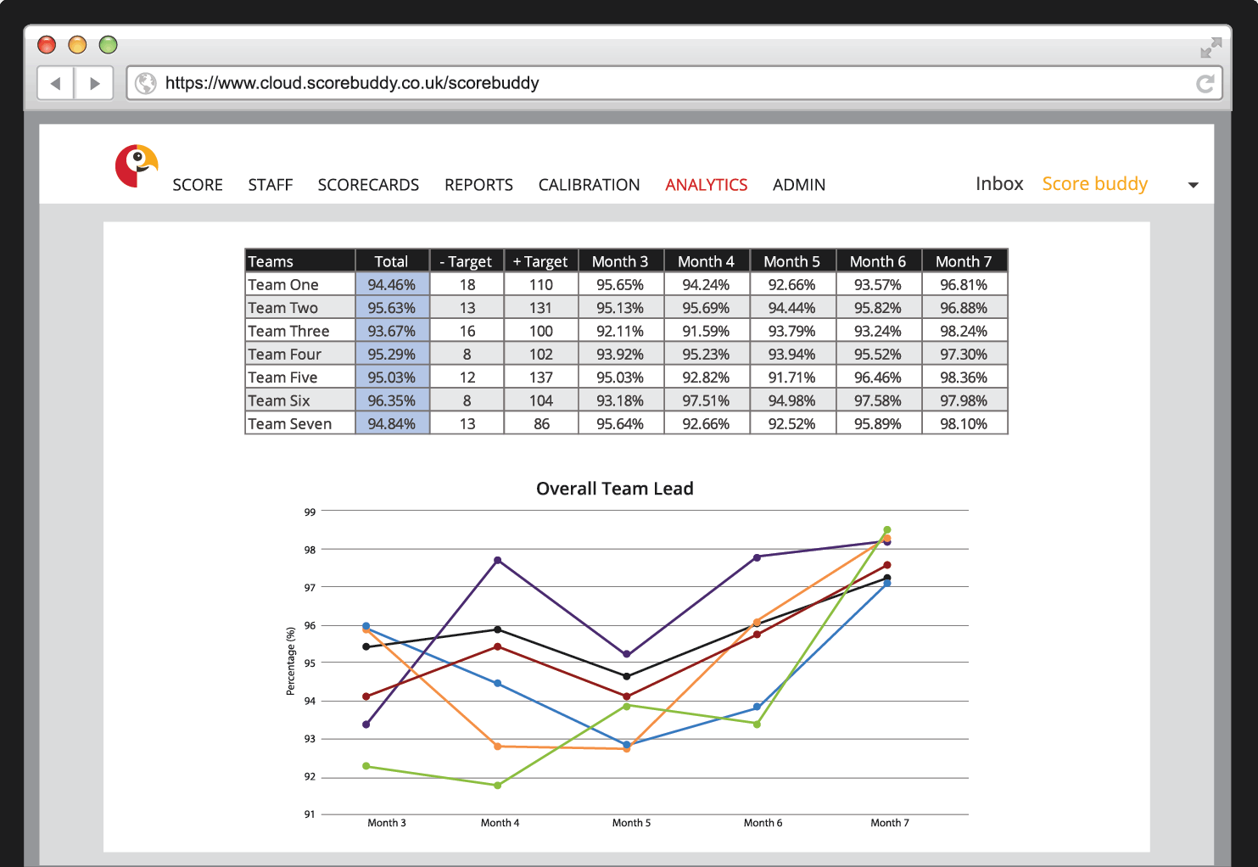Viewport: 1258px width, 867px height.
Task: Click the fullscreen arrows icon in the title bar
Action: 1210,48
